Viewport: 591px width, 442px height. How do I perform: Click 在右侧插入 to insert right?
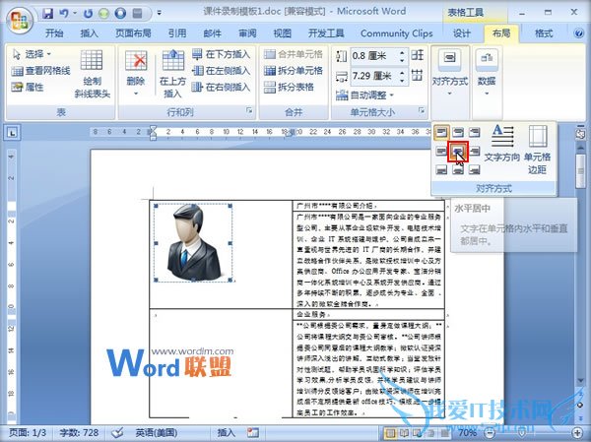tap(221, 87)
